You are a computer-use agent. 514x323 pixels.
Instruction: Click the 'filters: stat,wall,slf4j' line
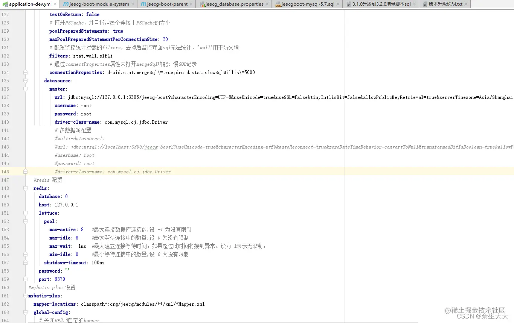(81, 56)
